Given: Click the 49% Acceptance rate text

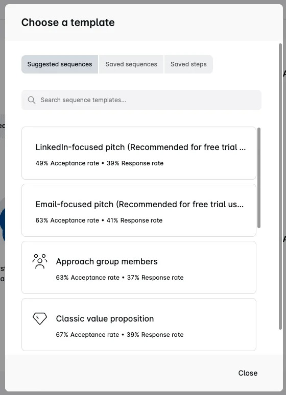Looking at the screenshot, I should click(67, 163).
